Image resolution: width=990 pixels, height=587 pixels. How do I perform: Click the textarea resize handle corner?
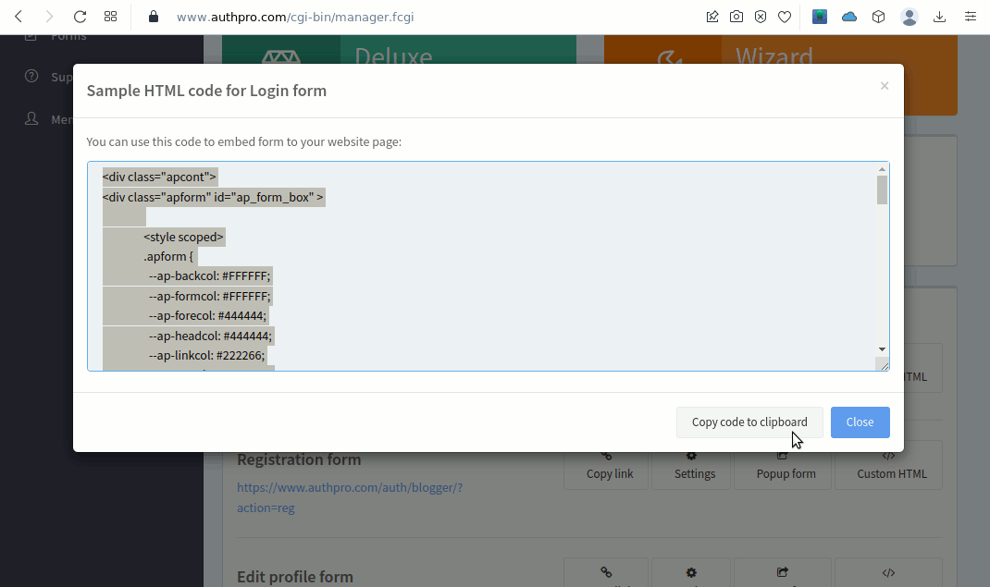coord(884,366)
